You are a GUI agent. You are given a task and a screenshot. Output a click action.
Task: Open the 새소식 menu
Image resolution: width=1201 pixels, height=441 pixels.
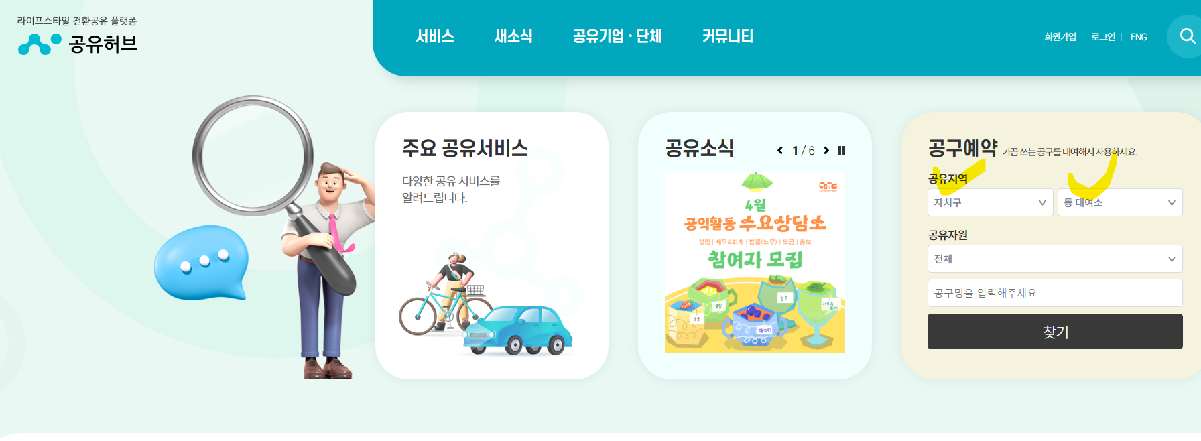point(513,36)
